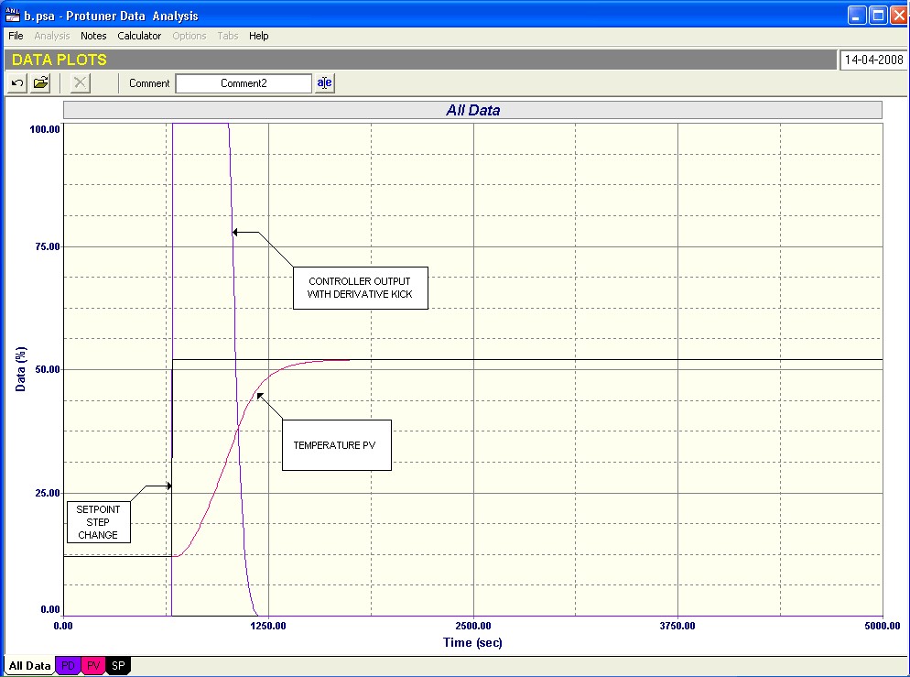Select the Temperature PV annotation box
This screenshot has width=910, height=677.
point(336,445)
